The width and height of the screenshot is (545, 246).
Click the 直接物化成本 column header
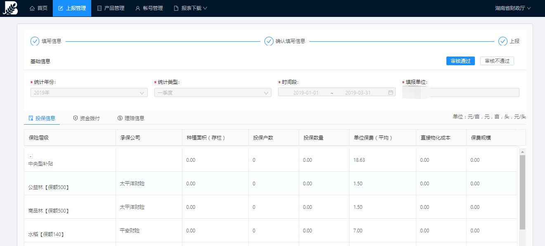pos(441,138)
